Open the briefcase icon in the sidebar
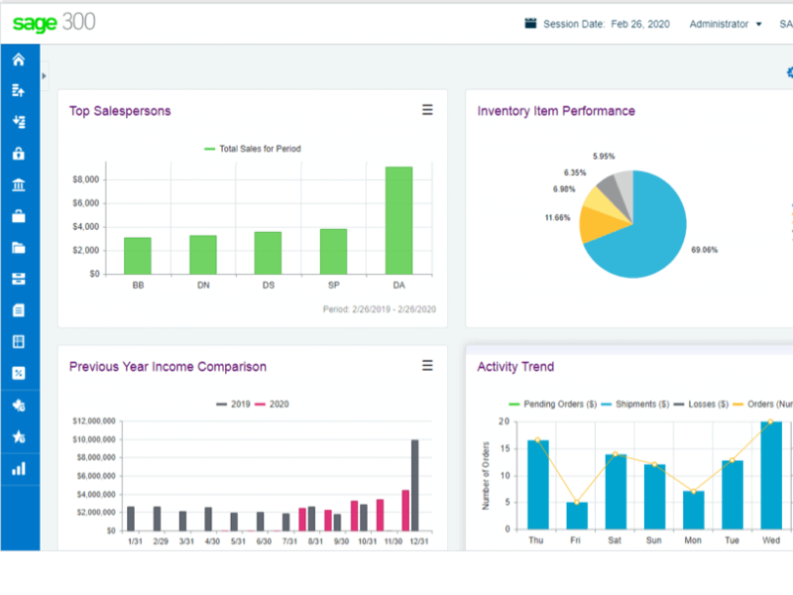 pos(18,216)
